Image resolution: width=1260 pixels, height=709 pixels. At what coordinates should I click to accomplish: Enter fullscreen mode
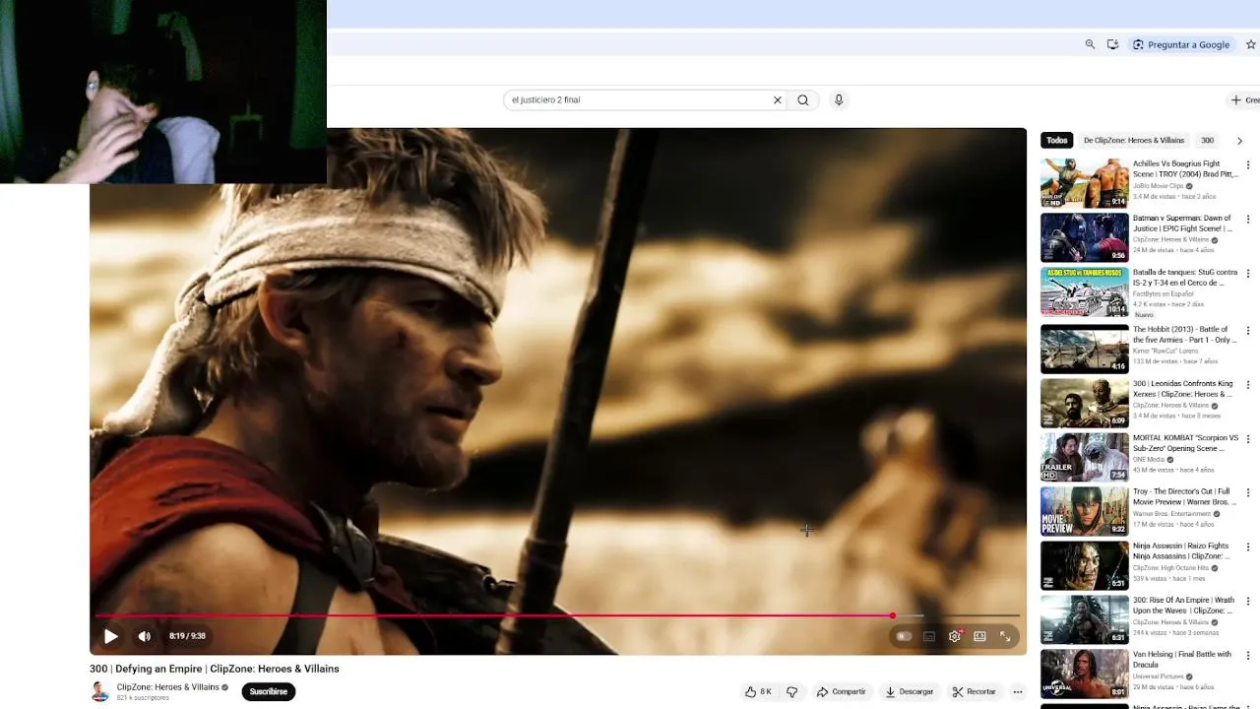[1005, 636]
